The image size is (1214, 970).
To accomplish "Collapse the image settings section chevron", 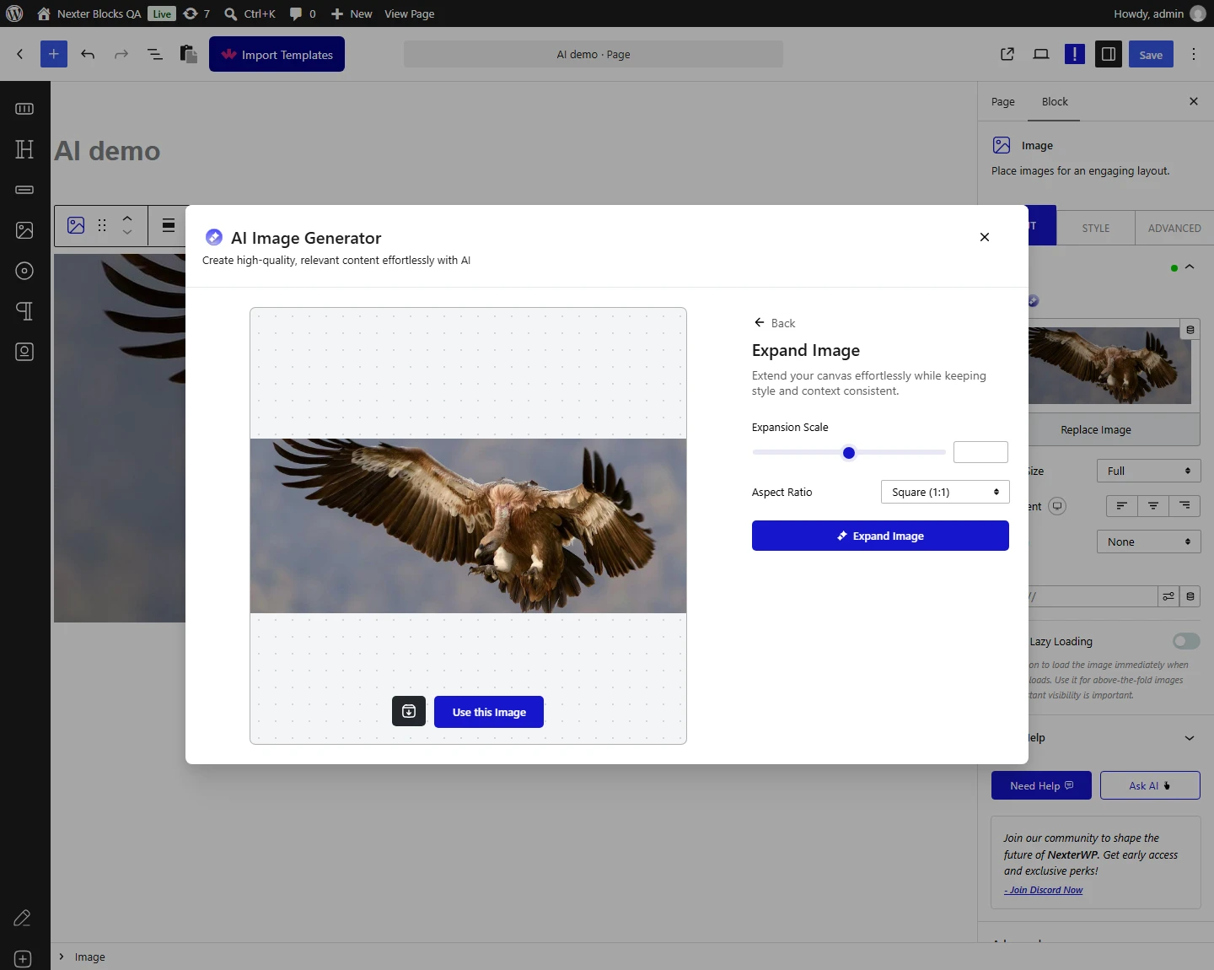I will pos(1190,267).
